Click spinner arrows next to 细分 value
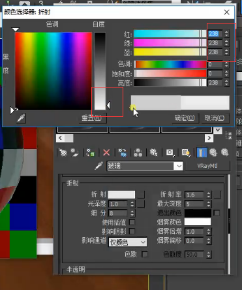The width and height of the screenshot is (242, 290). point(132,213)
